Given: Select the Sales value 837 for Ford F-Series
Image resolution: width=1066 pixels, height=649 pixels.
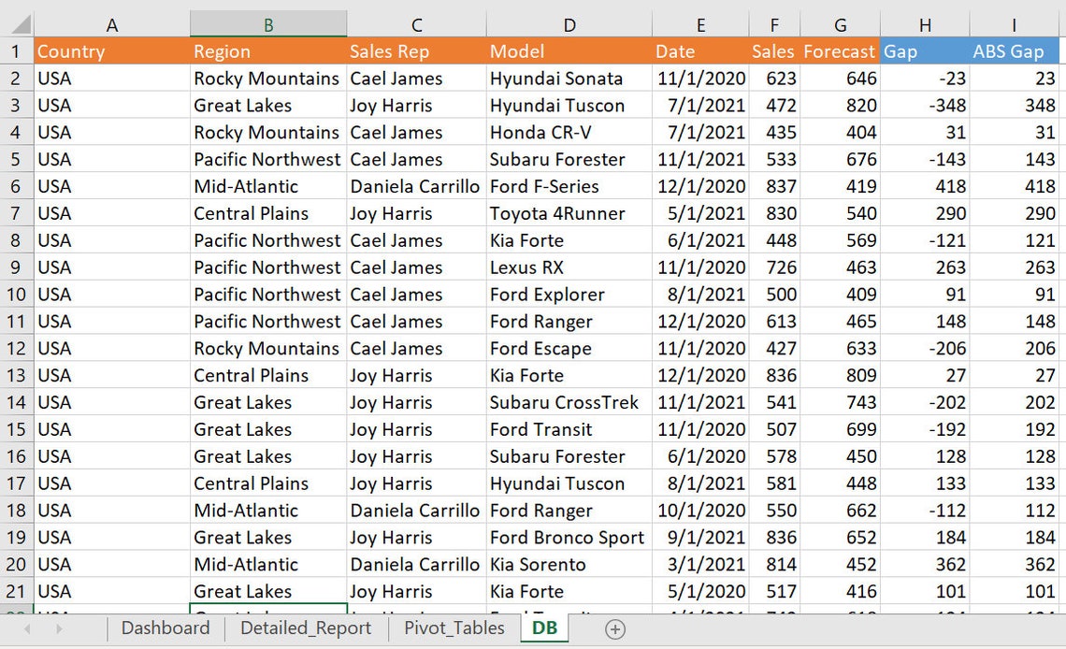Looking at the screenshot, I should coord(773,186).
